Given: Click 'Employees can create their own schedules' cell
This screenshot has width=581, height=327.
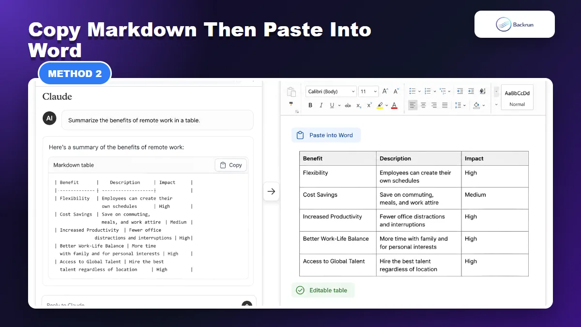Looking at the screenshot, I should (419, 176).
